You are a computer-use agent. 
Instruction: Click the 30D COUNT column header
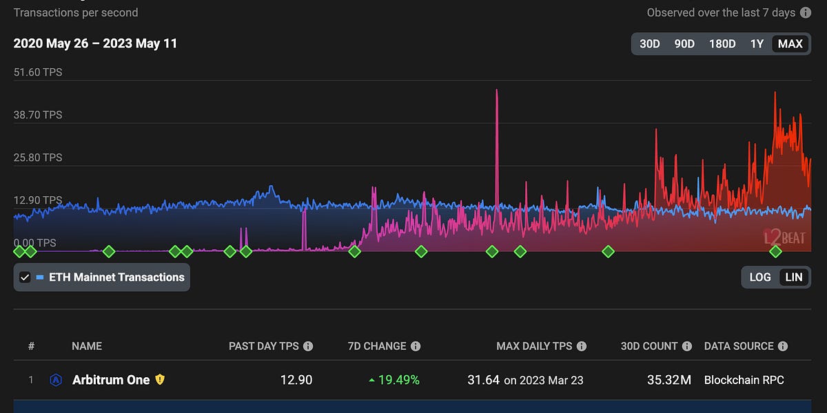648,346
